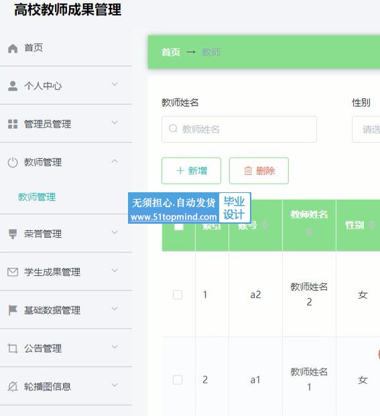Focus the 教师姓名 search input field
380x416 pixels.
click(x=239, y=129)
